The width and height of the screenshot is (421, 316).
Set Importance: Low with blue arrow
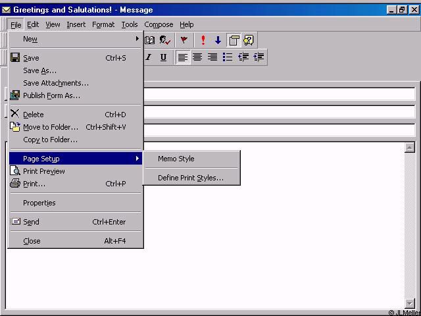(x=218, y=40)
